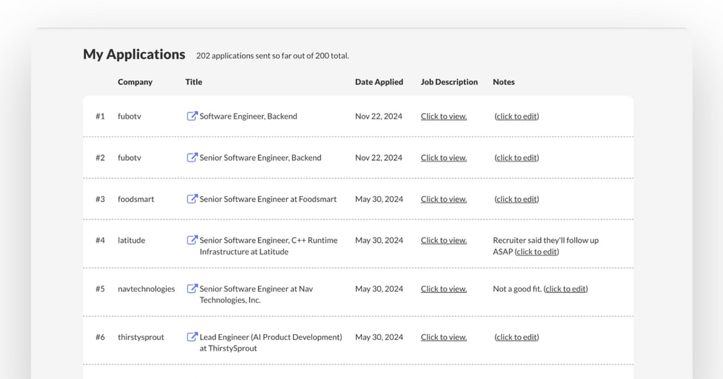Select company name 'fubotv' in row #1
723x379 pixels.
pos(130,116)
